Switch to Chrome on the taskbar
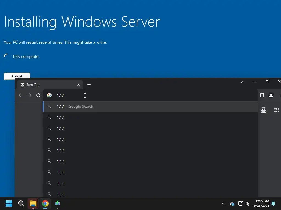281x210 pixels. coord(45,203)
